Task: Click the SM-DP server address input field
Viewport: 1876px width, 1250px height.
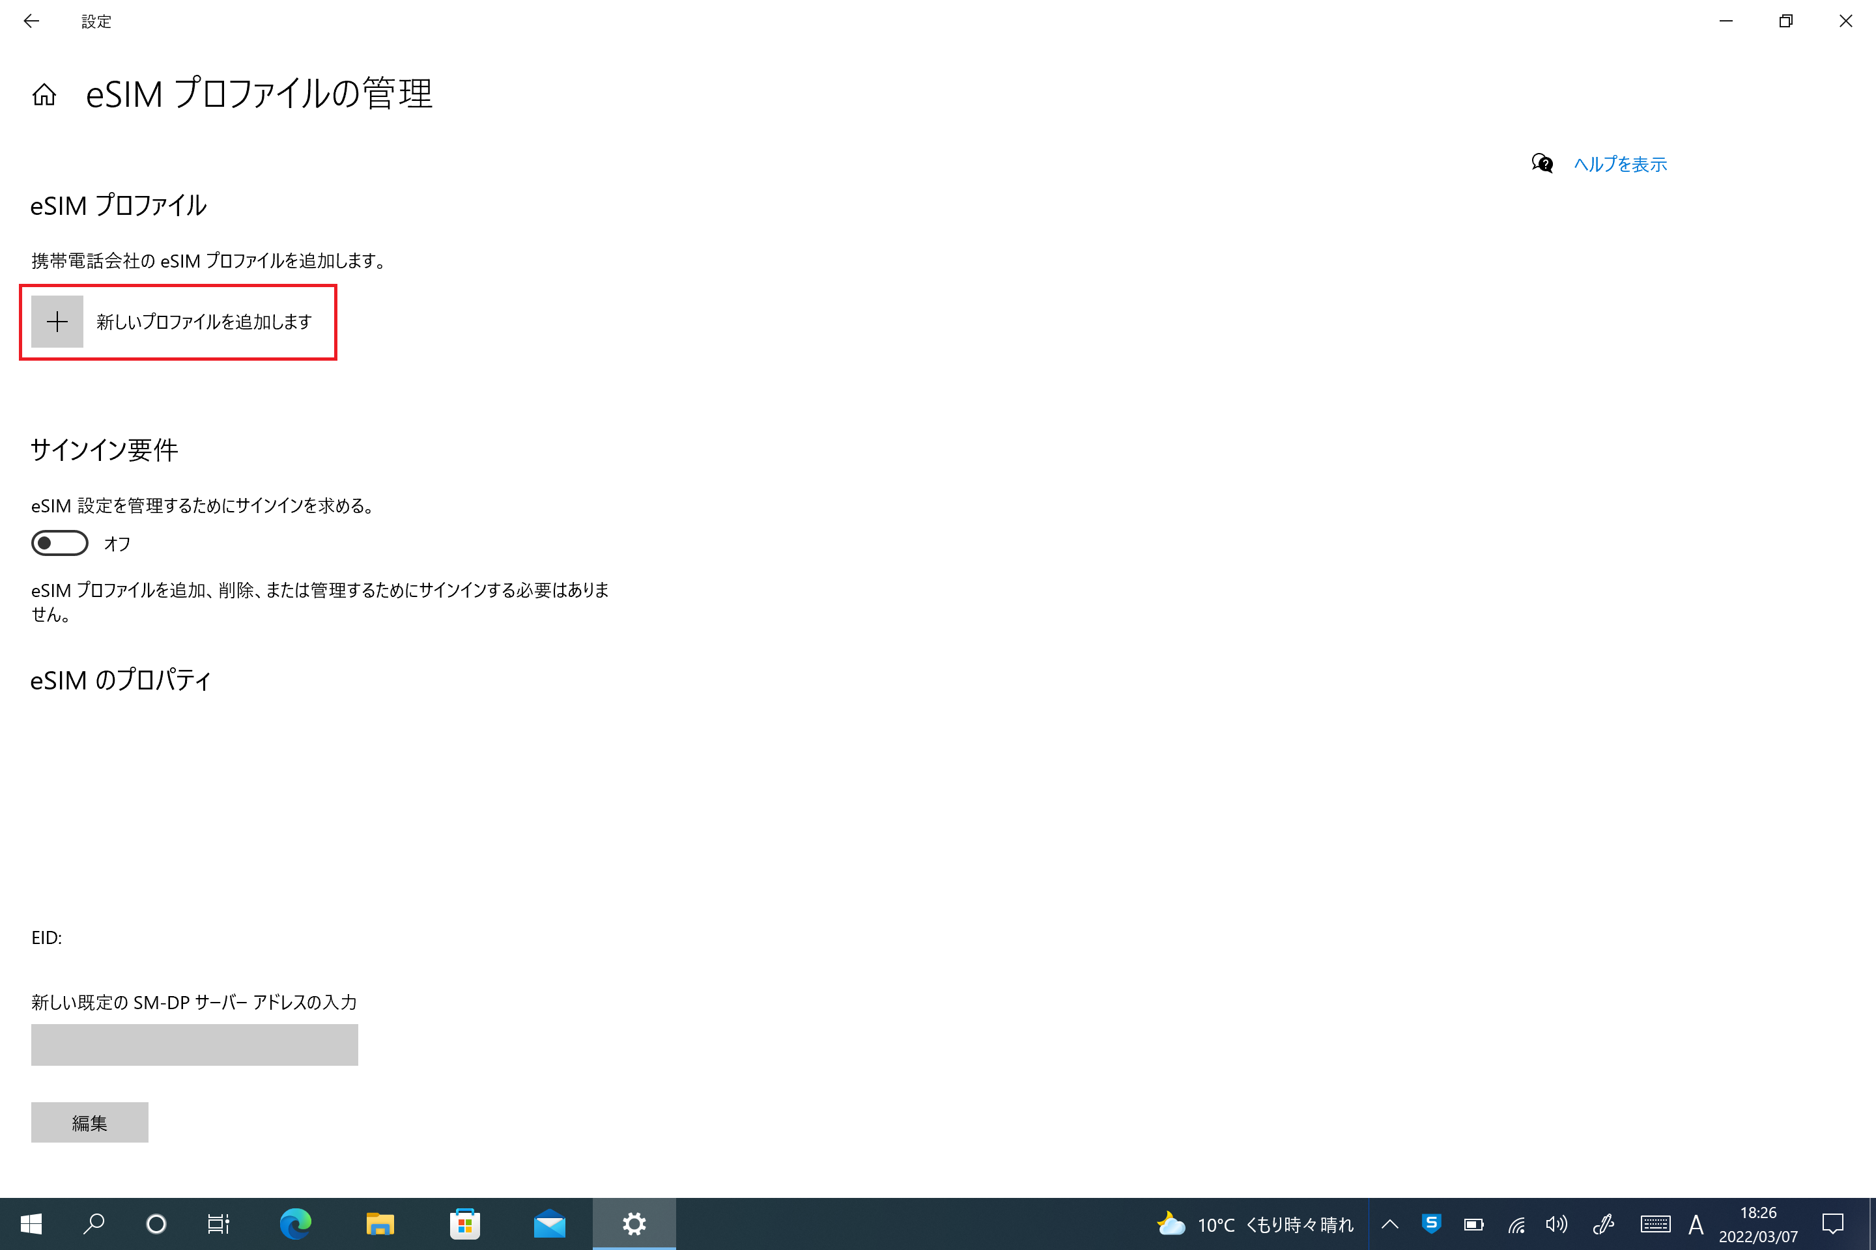Action: point(195,1044)
